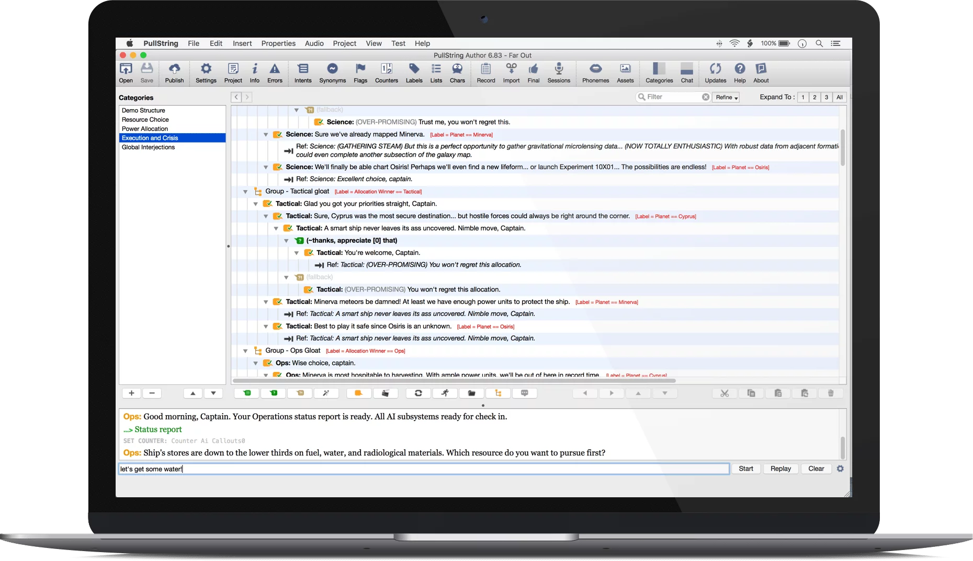Click the folder icon in bottom toolbar
This screenshot has height=561, width=973.
(471, 393)
